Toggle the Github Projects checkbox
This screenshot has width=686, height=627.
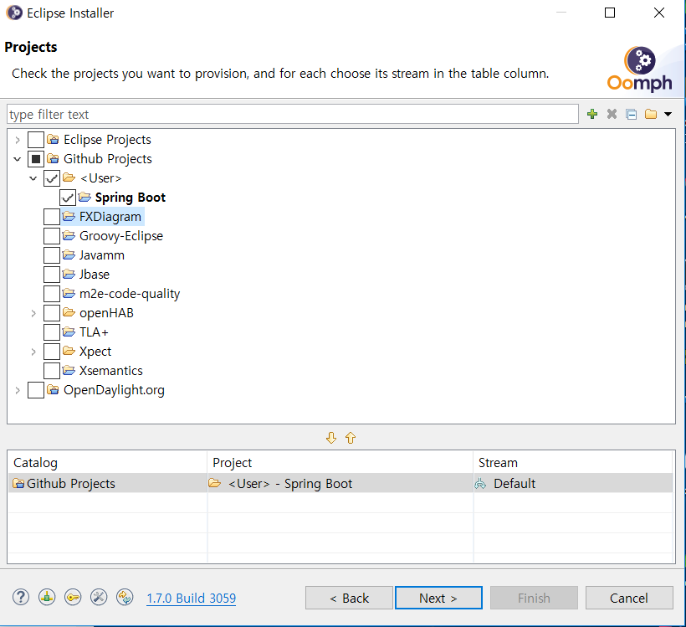(x=35, y=159)
